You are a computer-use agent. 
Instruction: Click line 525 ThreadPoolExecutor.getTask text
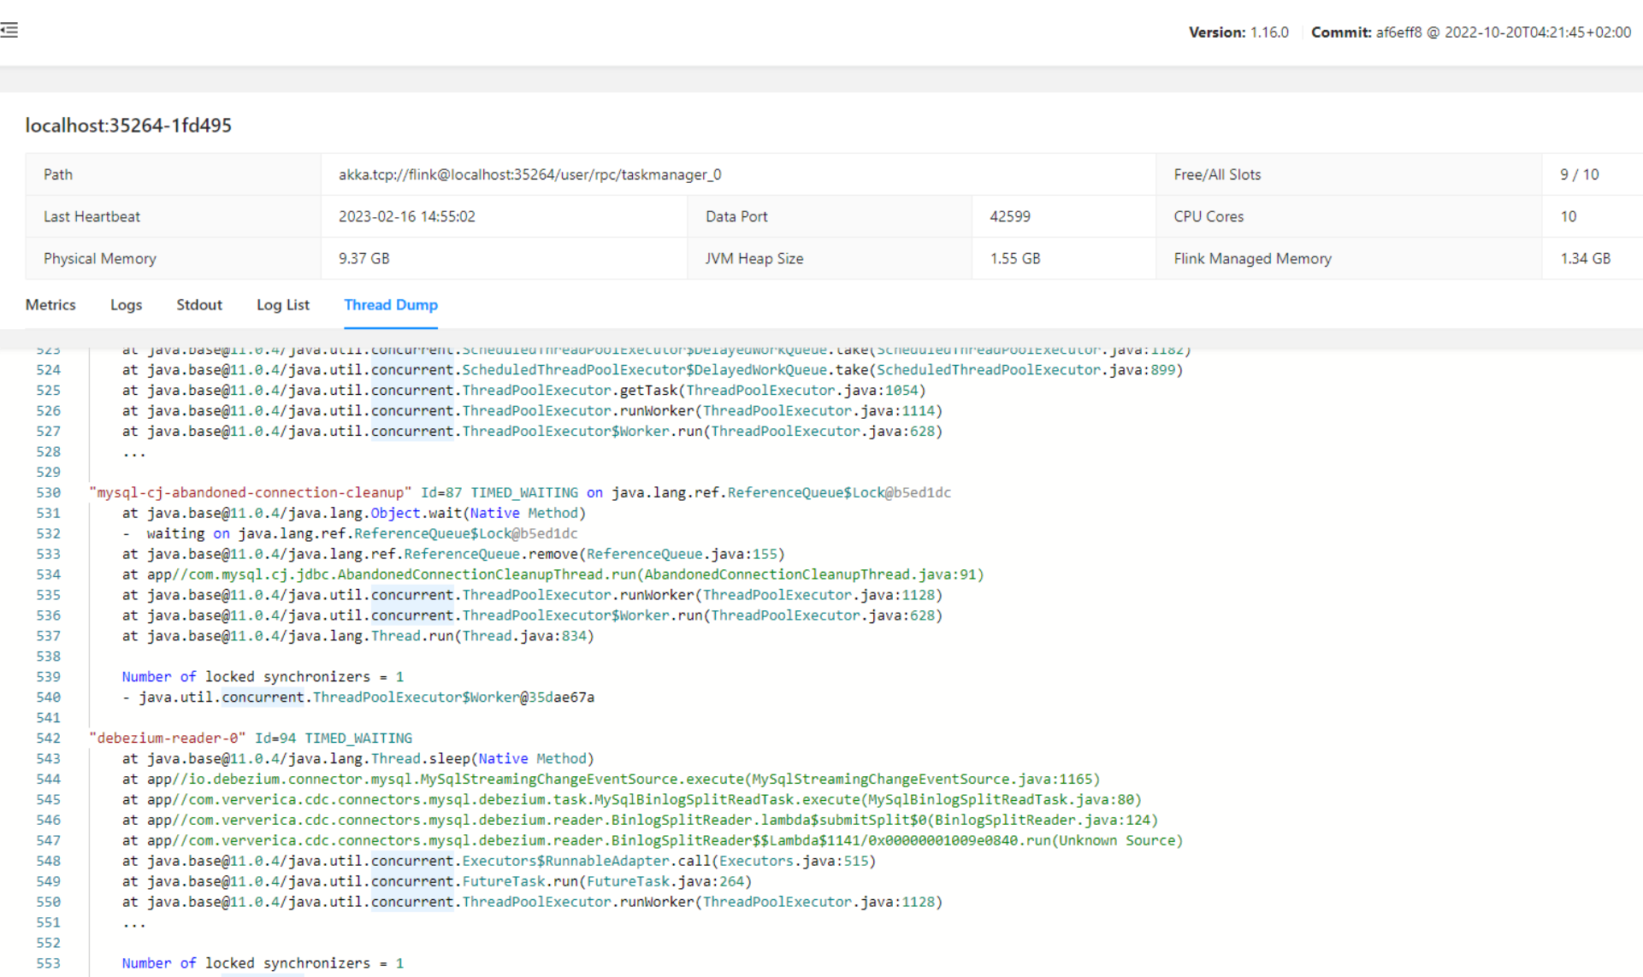tap(523, 391)
